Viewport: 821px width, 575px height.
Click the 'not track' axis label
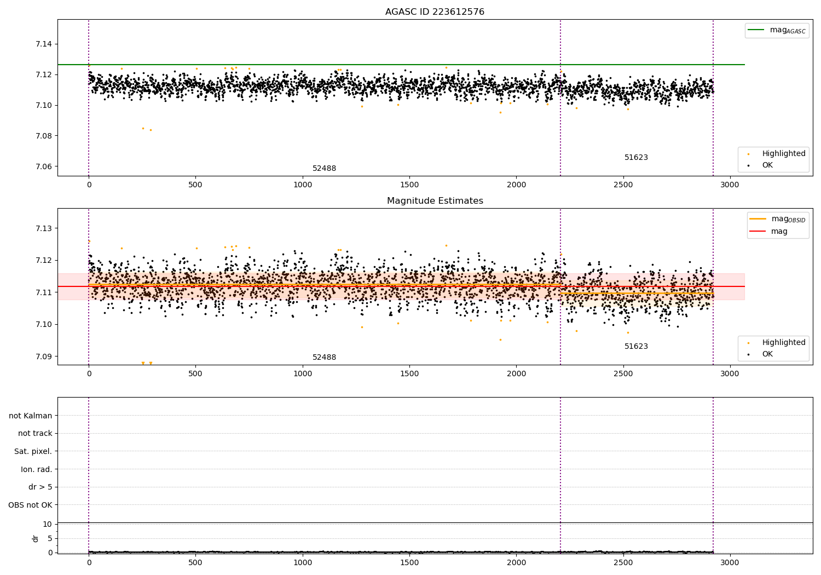pyautogui.click(x=35, y=433)
